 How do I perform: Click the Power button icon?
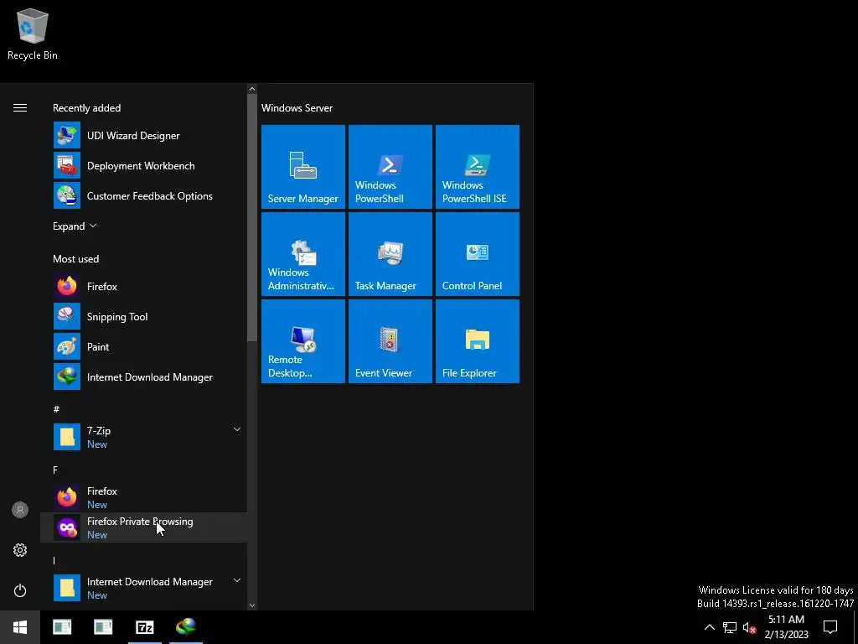(x=20, y=590)
